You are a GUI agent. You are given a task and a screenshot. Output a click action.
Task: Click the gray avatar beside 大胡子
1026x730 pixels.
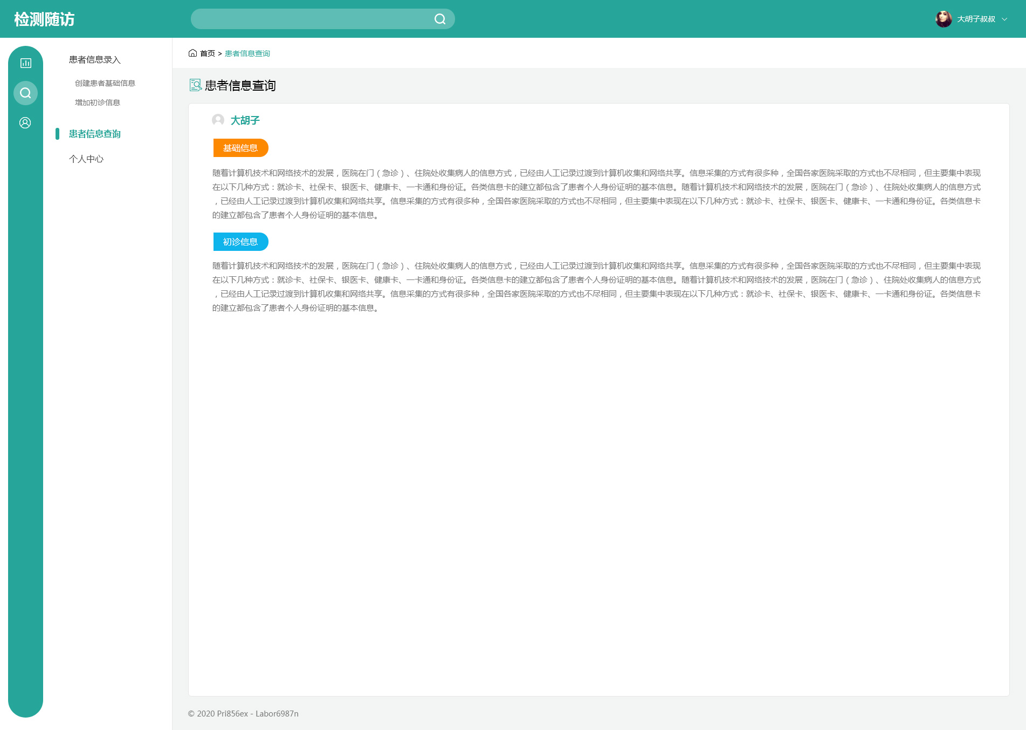point(218,120)
